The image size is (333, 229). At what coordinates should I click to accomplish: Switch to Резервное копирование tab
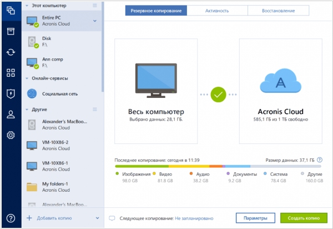coord(156,11)
